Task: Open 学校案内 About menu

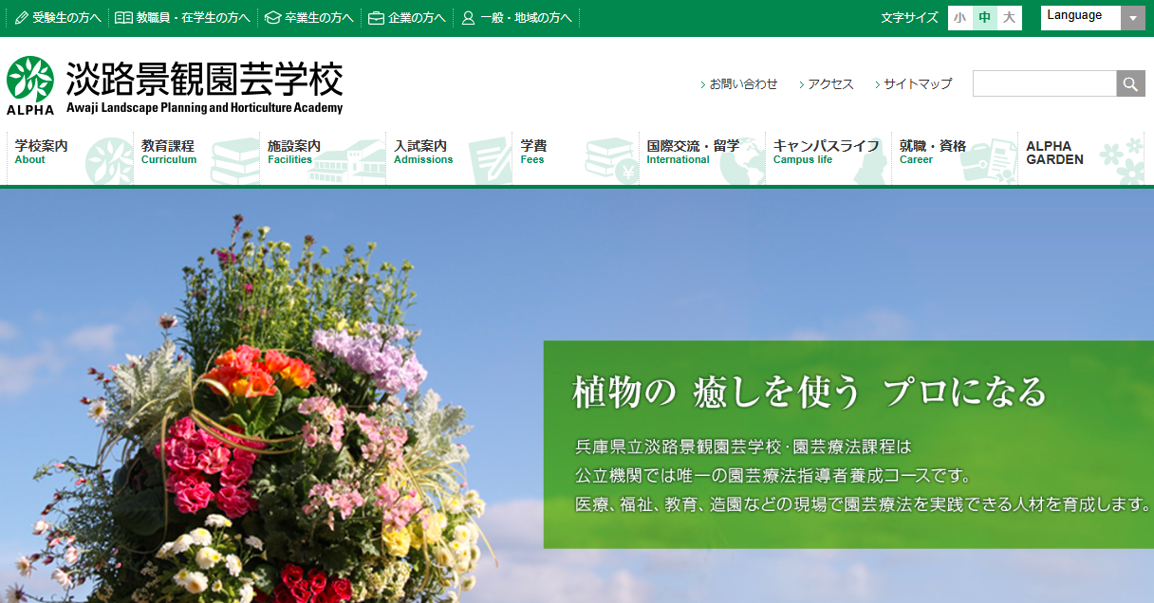Action: (x=71, y=157)
